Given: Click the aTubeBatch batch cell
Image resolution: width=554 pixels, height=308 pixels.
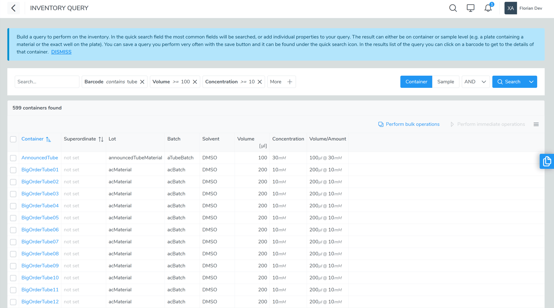Looking at the screenshot, I should (180, 158).
